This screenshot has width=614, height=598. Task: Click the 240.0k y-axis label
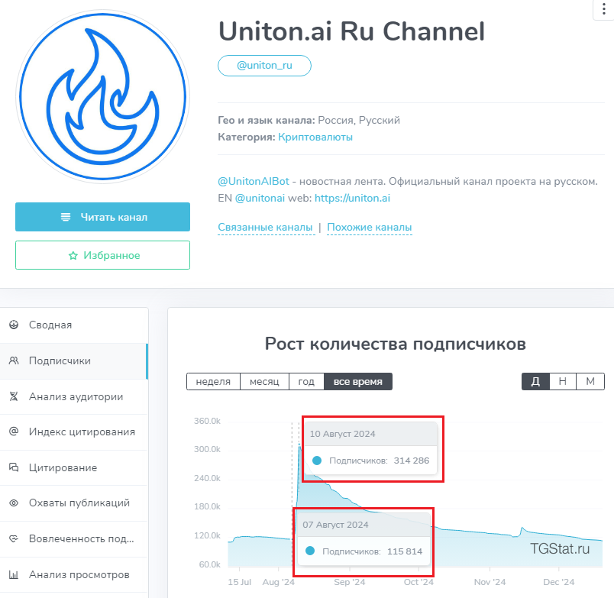tap(207, 478)
